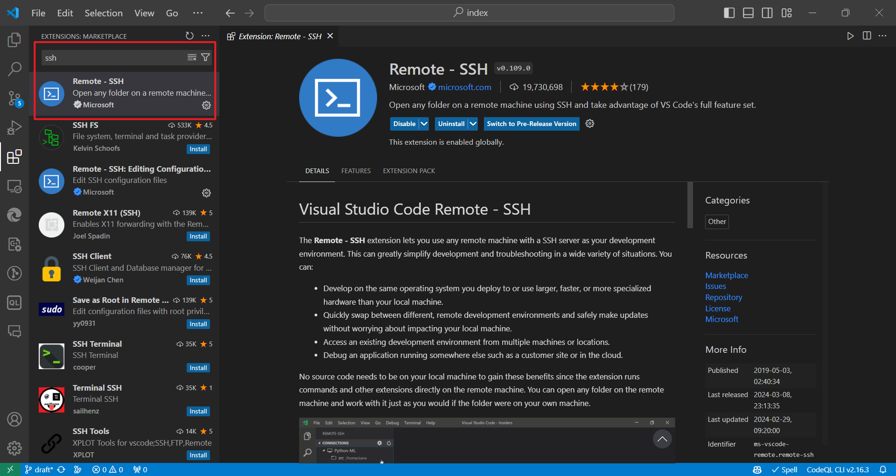Open the Selection menu

pos(103,13)
